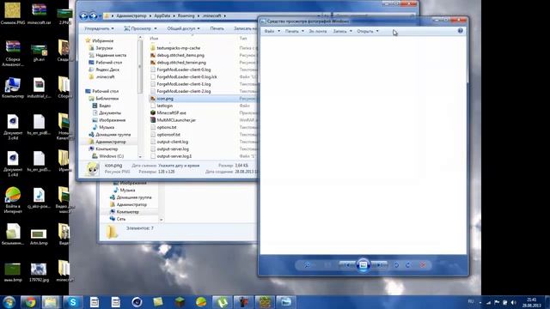This screenshot has height=309, width=550.
Task: Open the Windows Start button
Action: tap(9, 302)
